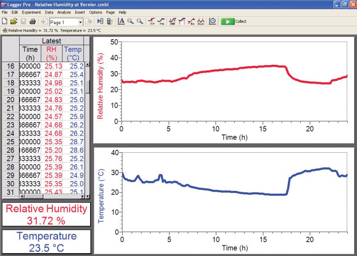
Task: Open the Data Browser icon
Action: coord(100,21)
